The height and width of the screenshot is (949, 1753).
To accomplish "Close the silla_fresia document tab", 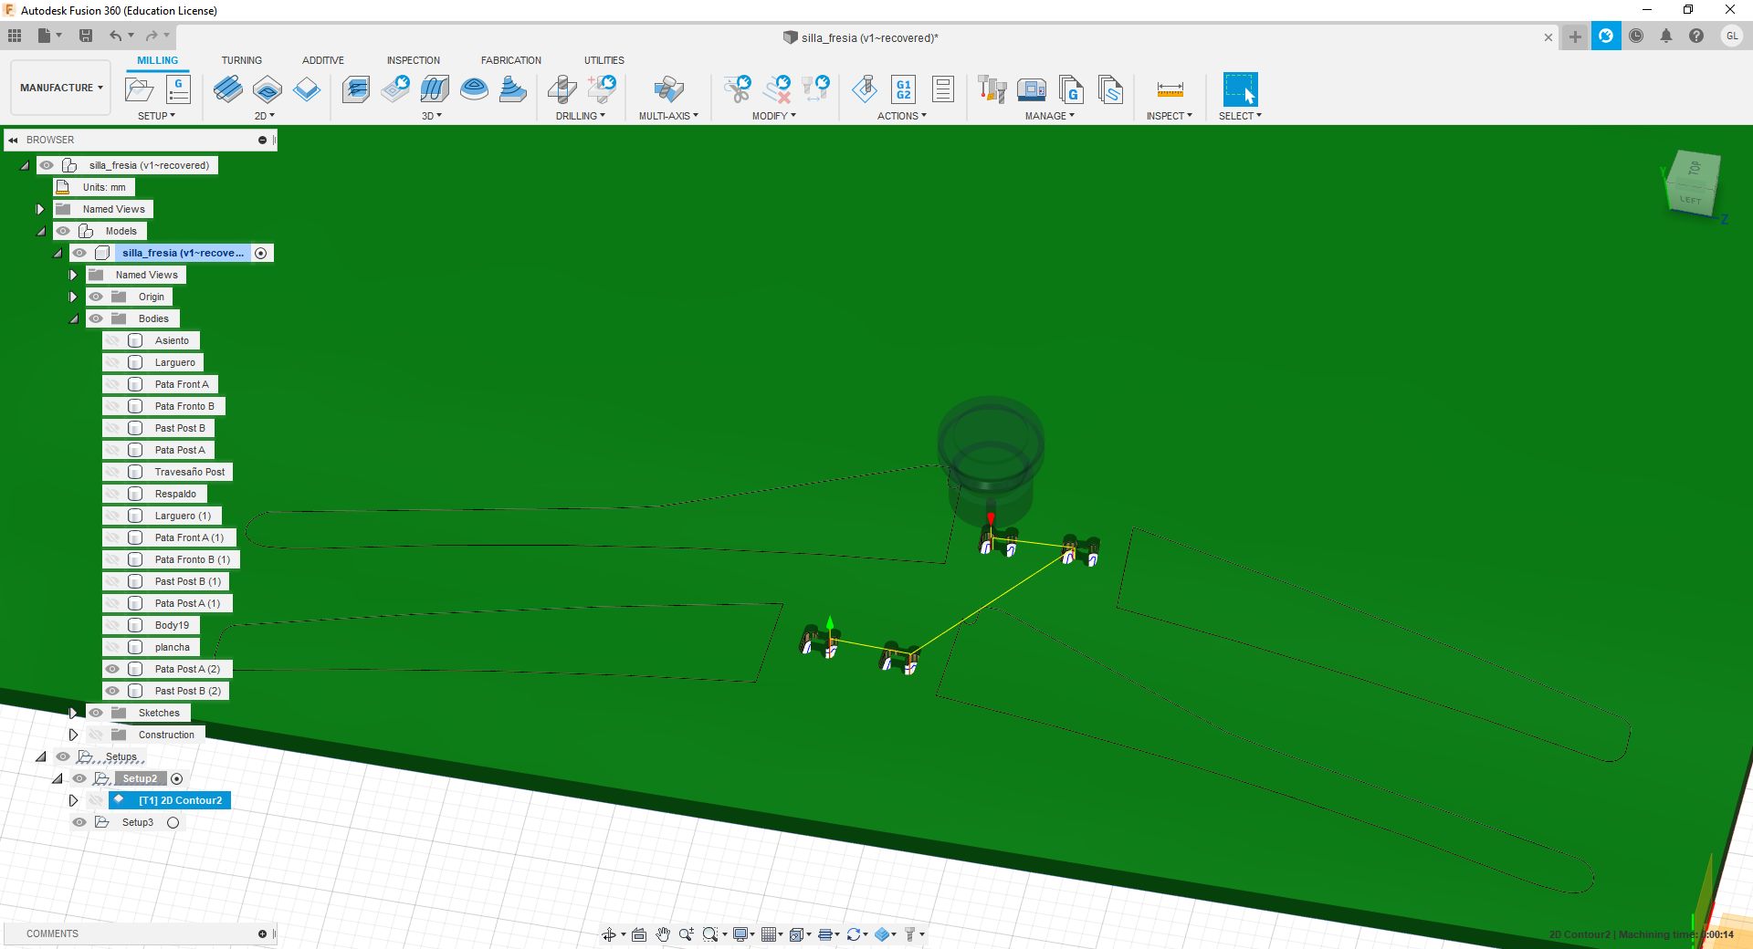I will [1548, 37].
